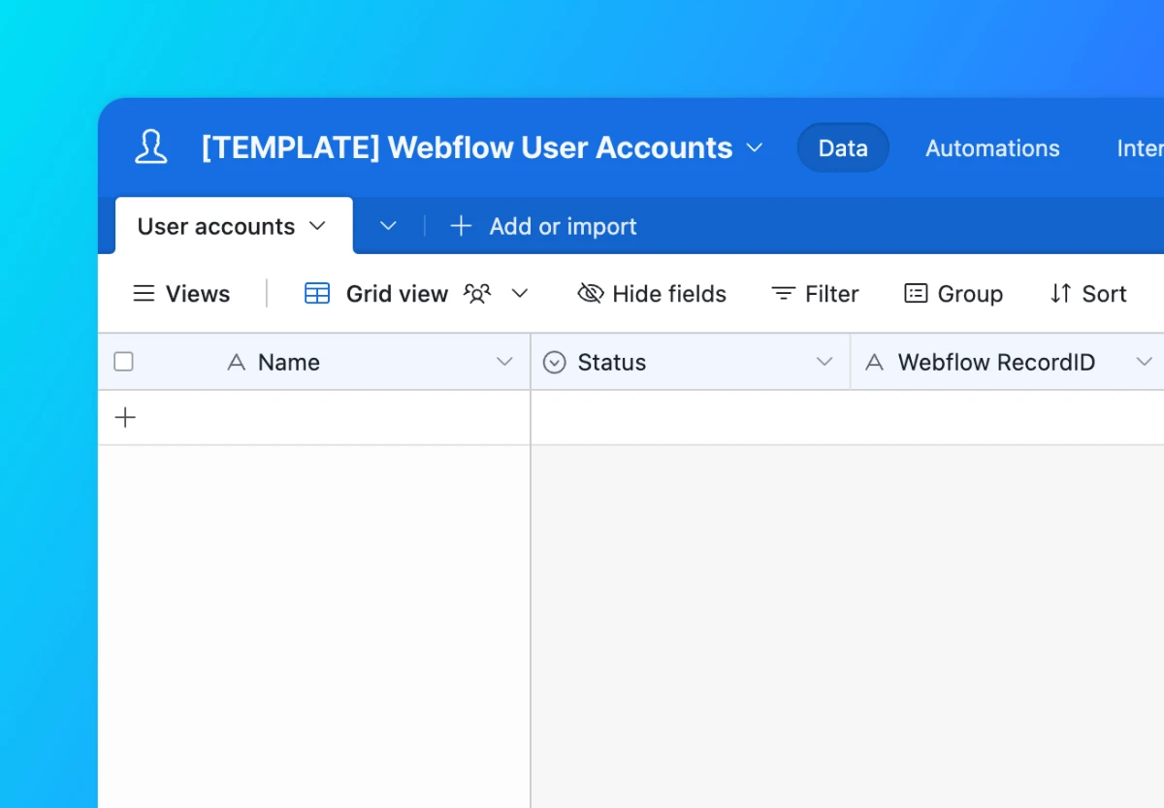Image resolution: width=1164 pixels, height=808 pixels.
Task: Toggle the select-all records checkbox
Action: (x=123, y=361)
